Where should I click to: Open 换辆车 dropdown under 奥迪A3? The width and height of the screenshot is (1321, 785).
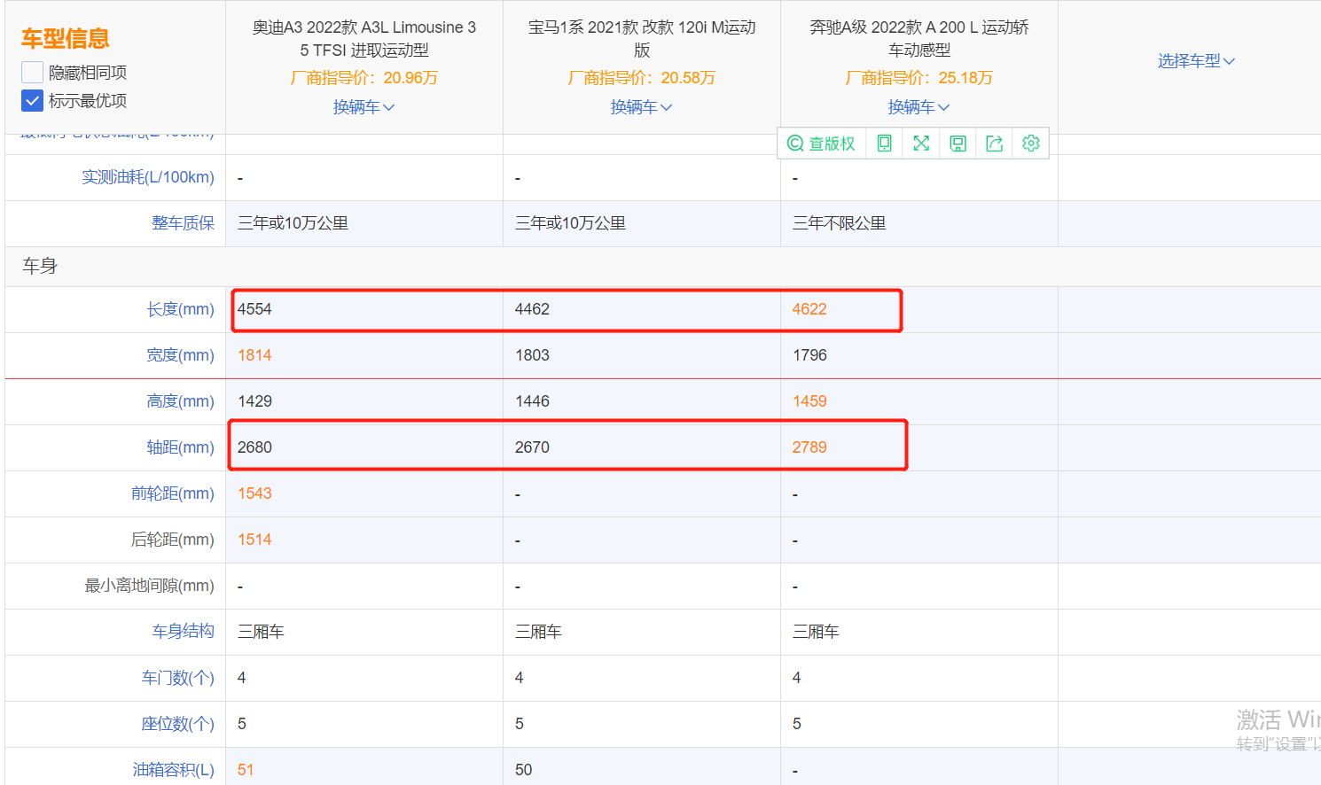tap(363, 106)
